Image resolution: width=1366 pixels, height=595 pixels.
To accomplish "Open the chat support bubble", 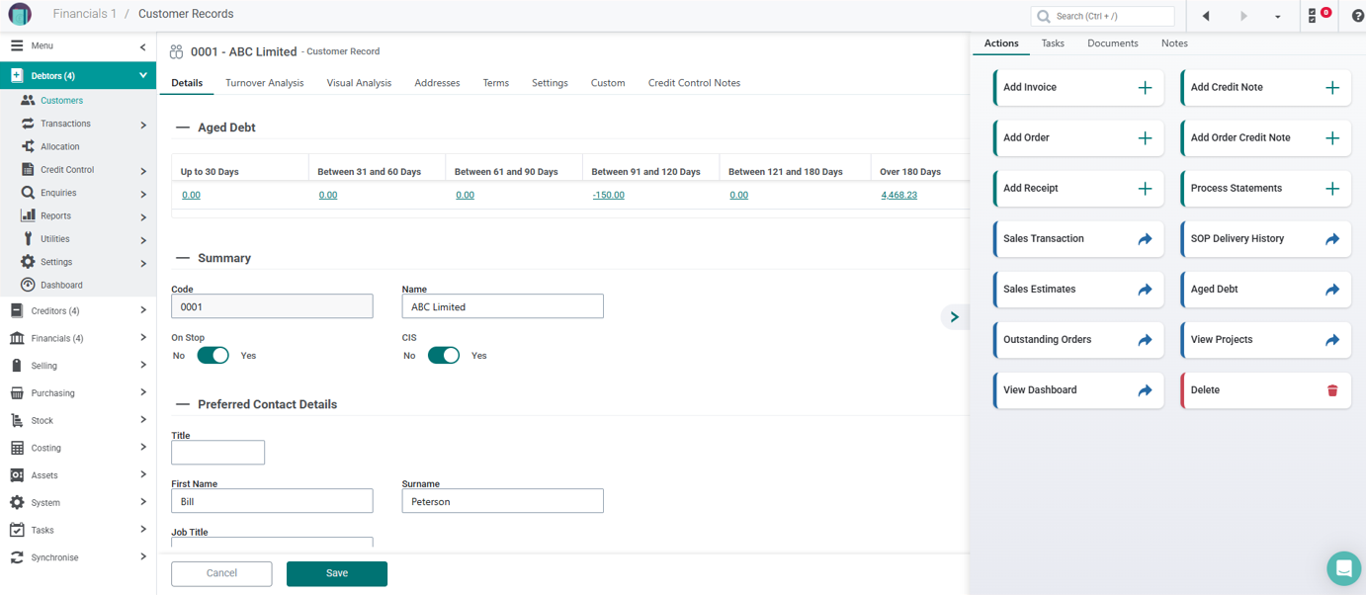I will tap(1343, 568).
